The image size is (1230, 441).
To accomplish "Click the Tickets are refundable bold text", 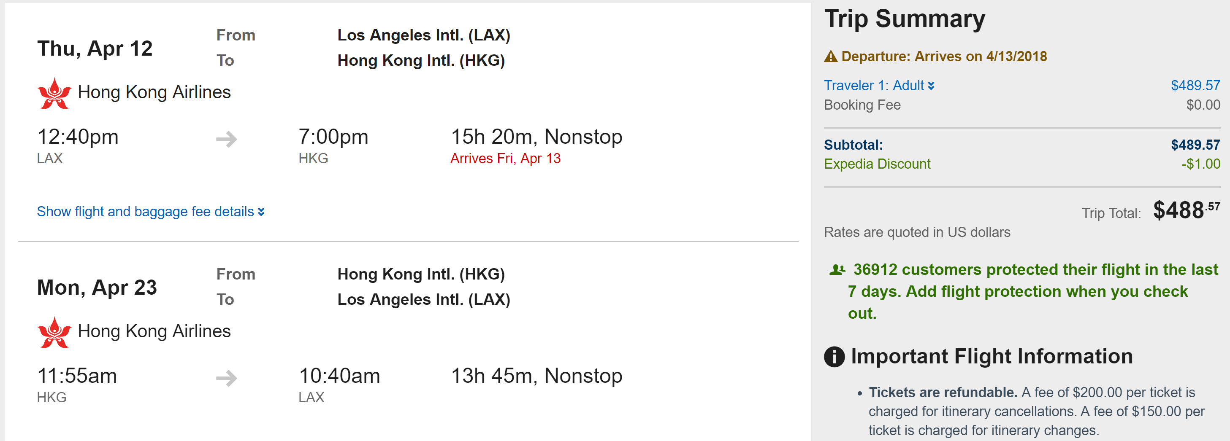I will [943, 393].
